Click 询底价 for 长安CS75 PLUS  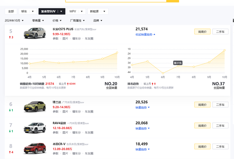point(202,32)
